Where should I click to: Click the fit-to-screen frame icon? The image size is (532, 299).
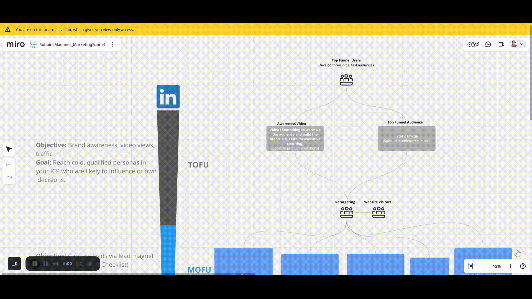470,266
